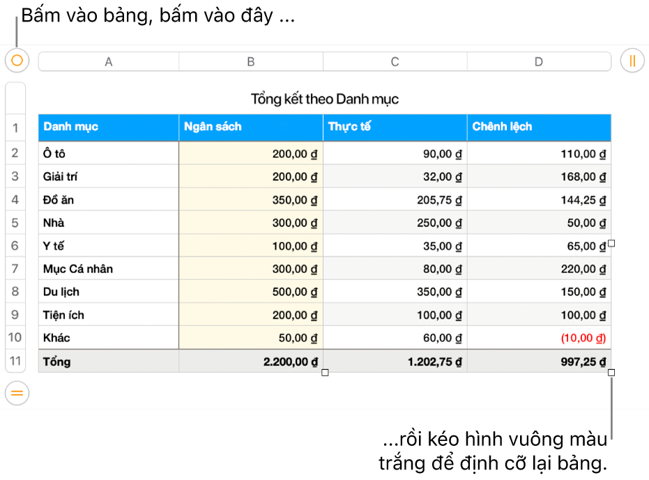Screen dimensions: 649x480
Task: Select the 90,00 đ actual cell
Action: click(x=395, y=153)
